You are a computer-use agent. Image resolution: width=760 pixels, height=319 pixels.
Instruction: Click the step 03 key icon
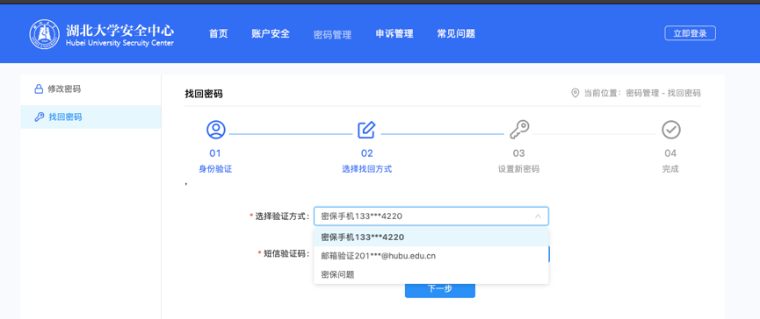coord(519,130)
